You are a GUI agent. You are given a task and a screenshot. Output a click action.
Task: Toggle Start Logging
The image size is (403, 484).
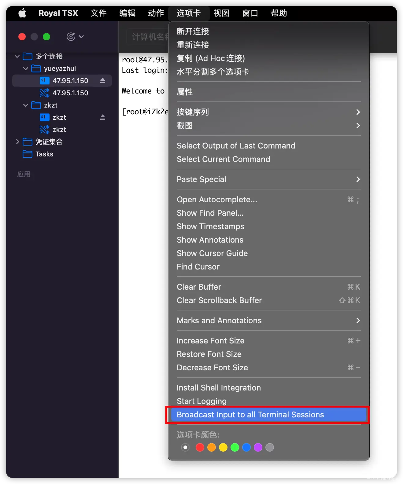click(268, 401)
